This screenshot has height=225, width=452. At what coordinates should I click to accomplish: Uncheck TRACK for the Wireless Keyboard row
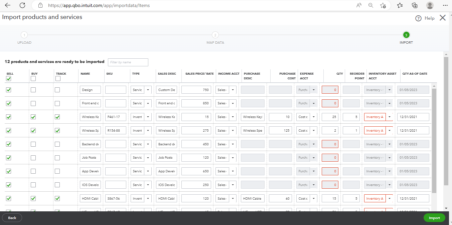[x=57, y=117]
